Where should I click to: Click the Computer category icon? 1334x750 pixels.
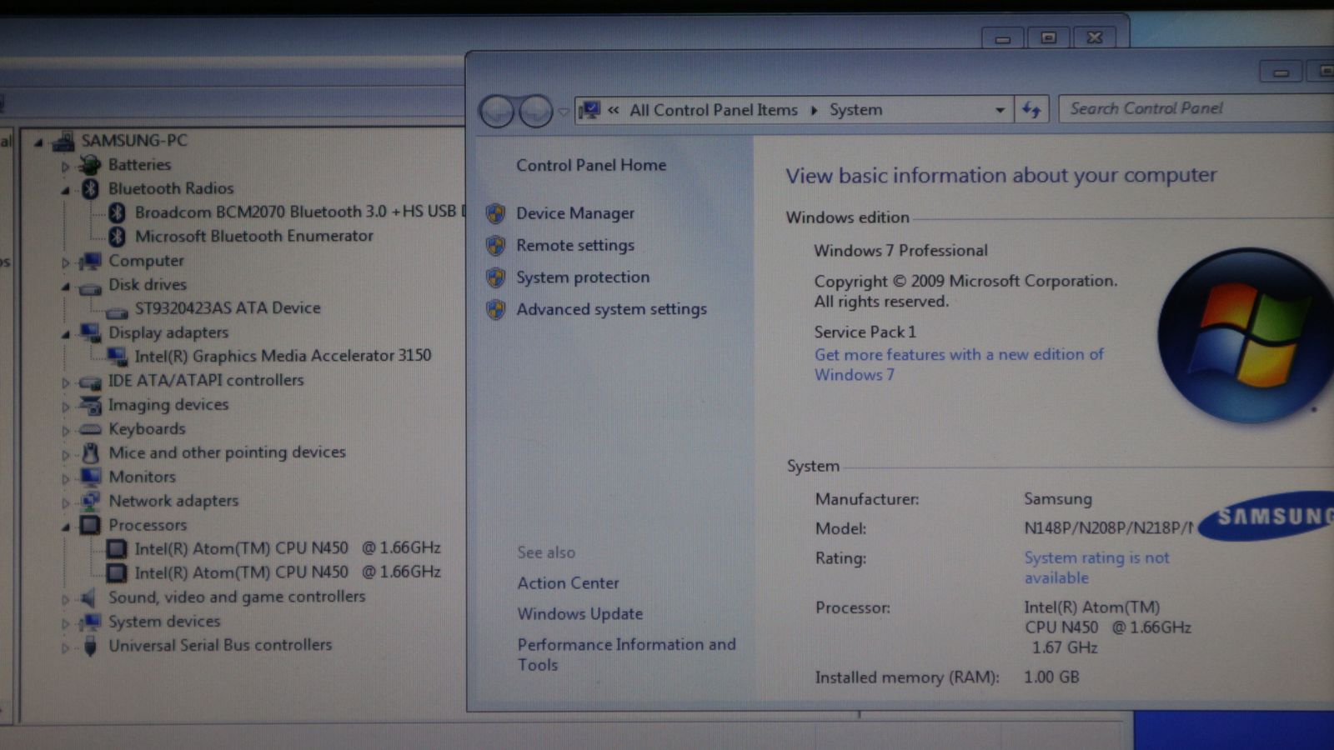coord(90,262)
